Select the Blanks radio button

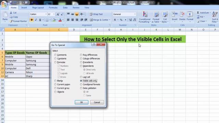pyautogui.click(x=55, y=81)
